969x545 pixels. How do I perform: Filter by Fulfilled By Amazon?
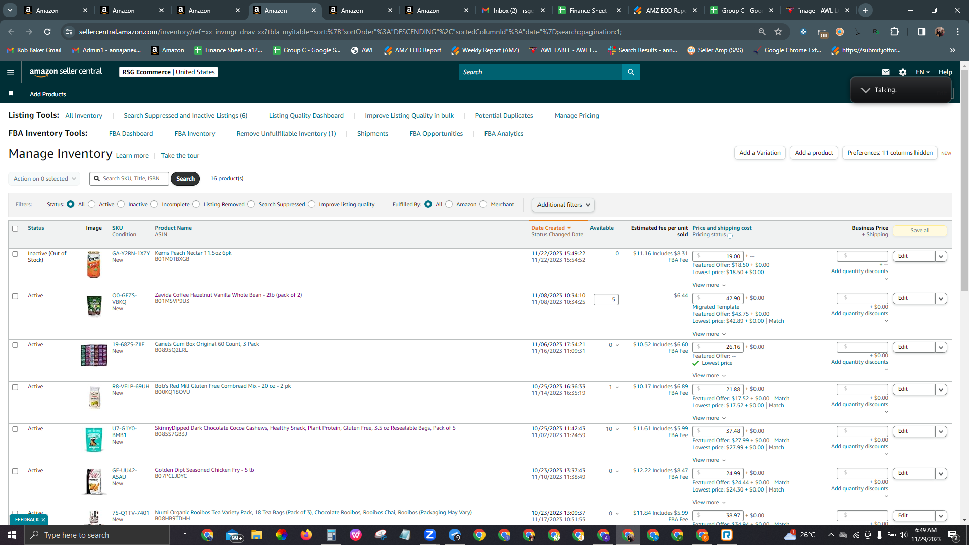(449, 204)
